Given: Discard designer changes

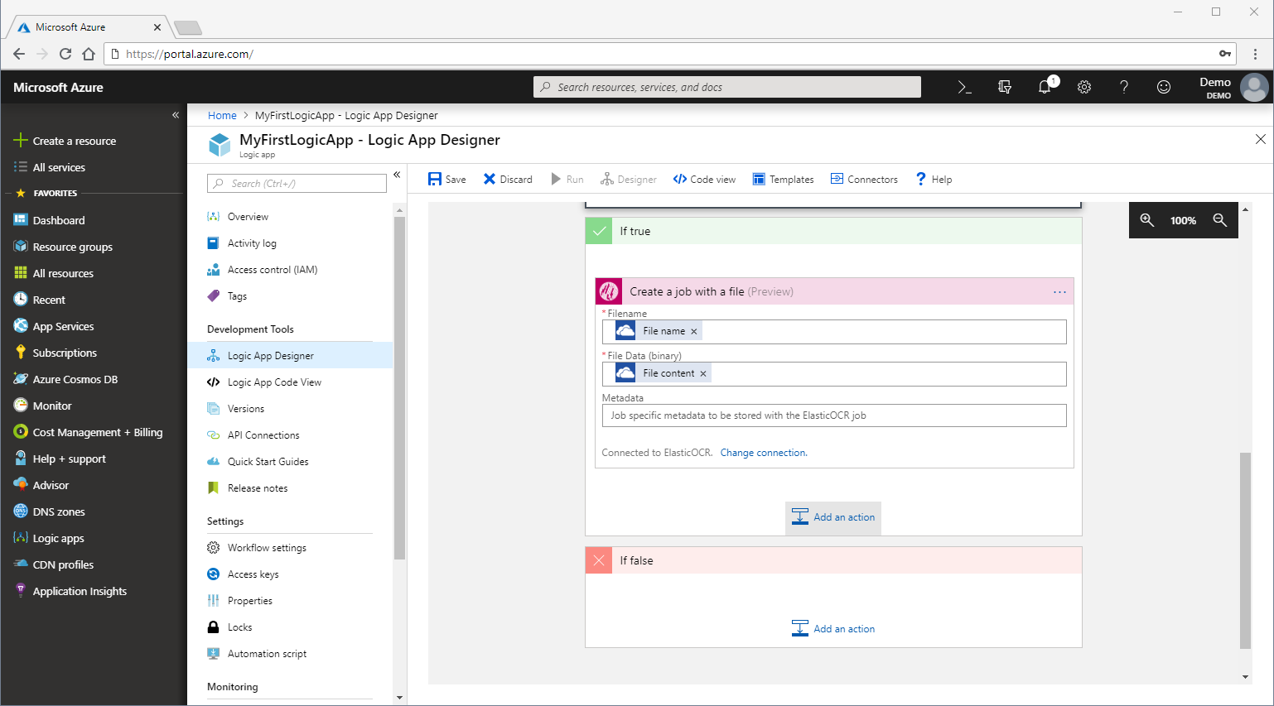Looking at the screenshot, I should (x=508, y=180).
